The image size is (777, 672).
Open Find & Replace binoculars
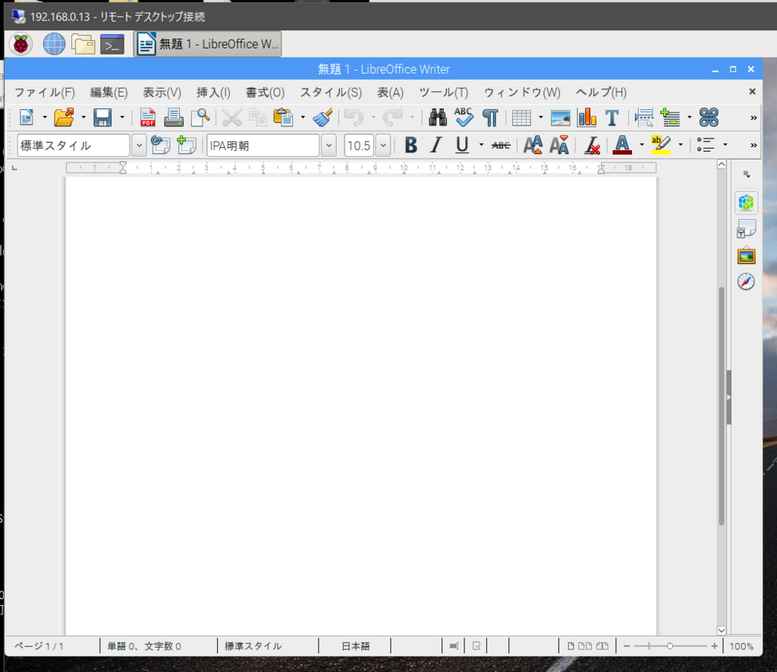point(438,118)
